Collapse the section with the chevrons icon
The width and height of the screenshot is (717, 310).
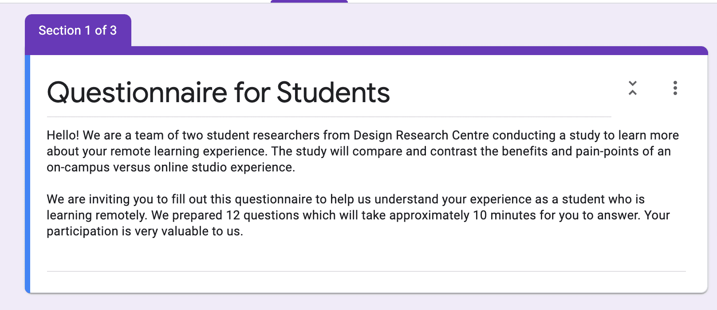633,88
